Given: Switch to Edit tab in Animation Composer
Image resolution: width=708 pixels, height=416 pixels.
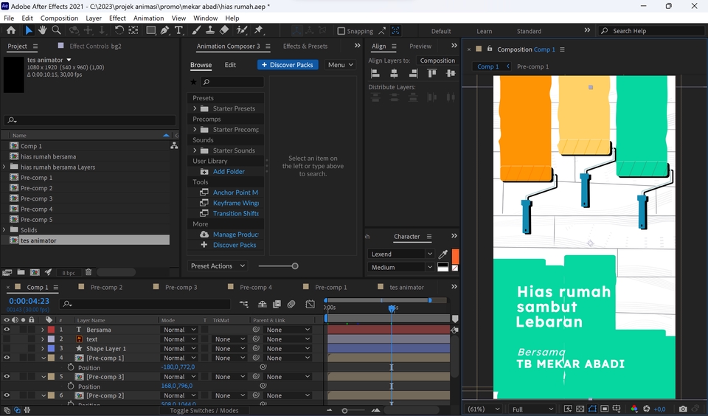Looking at the screenshot, I should [x=230, y=65].
